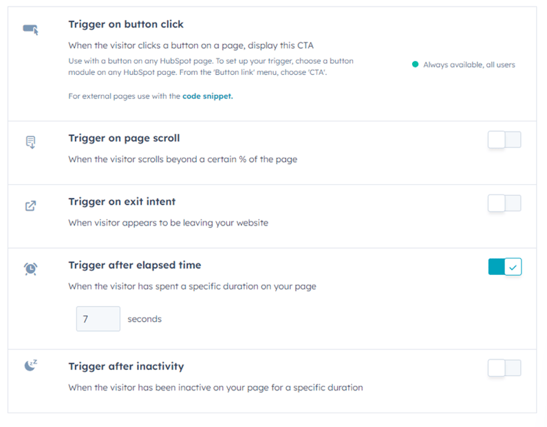Open the code snippet link
This screenshot has height=427, width=547.
pyautogui.click(x=208, y=96)
